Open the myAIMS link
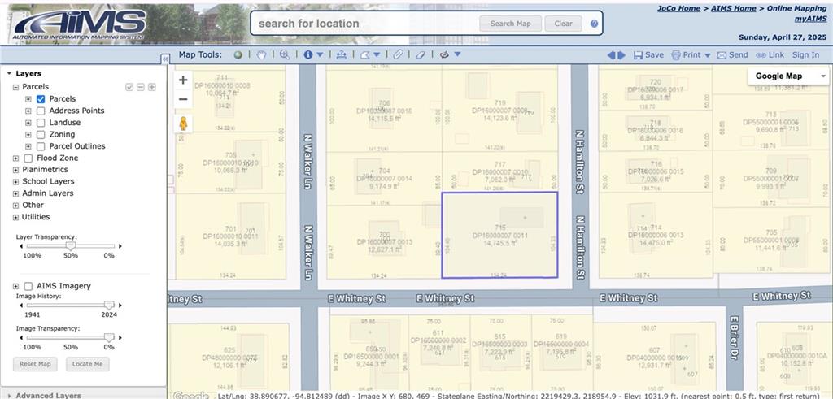The image size is (833, 399). tap(810, 19)
